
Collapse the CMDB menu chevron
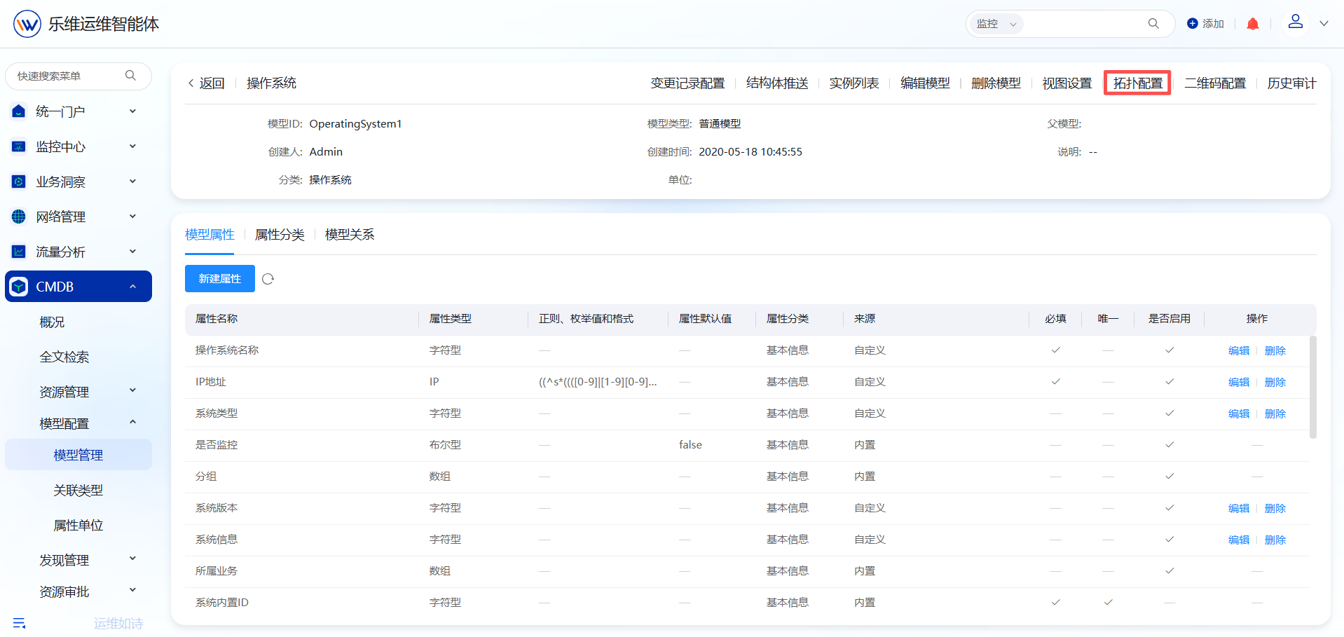pyautogui.click(x=132, y=287)
